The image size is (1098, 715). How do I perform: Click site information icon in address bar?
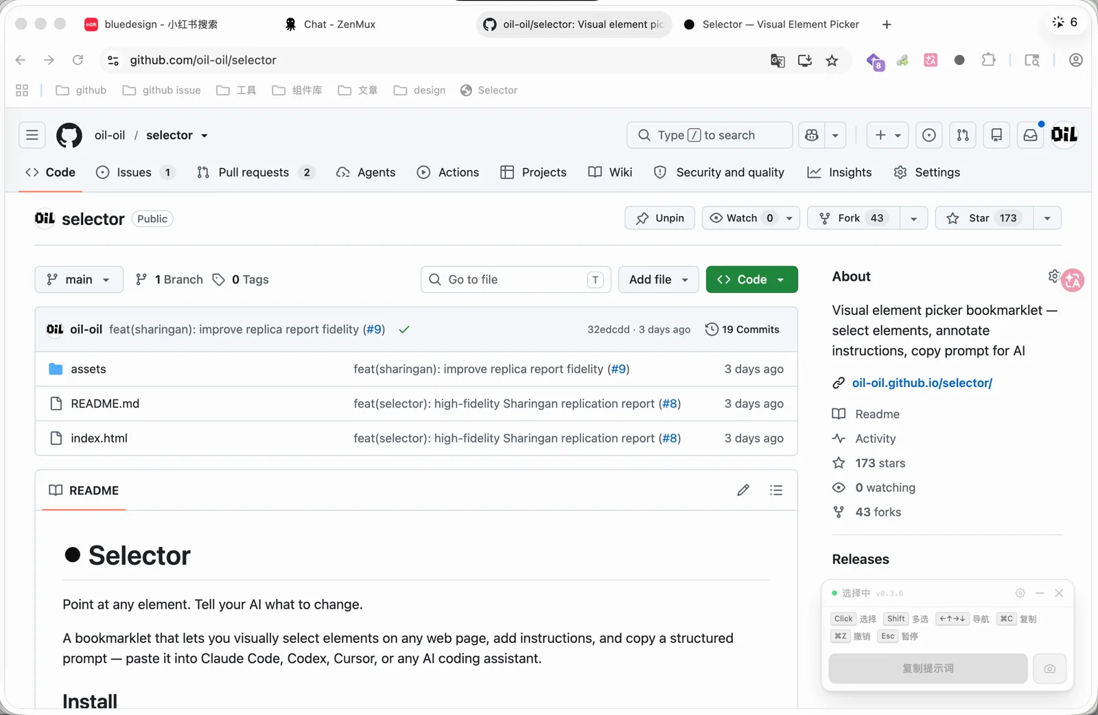113,60
